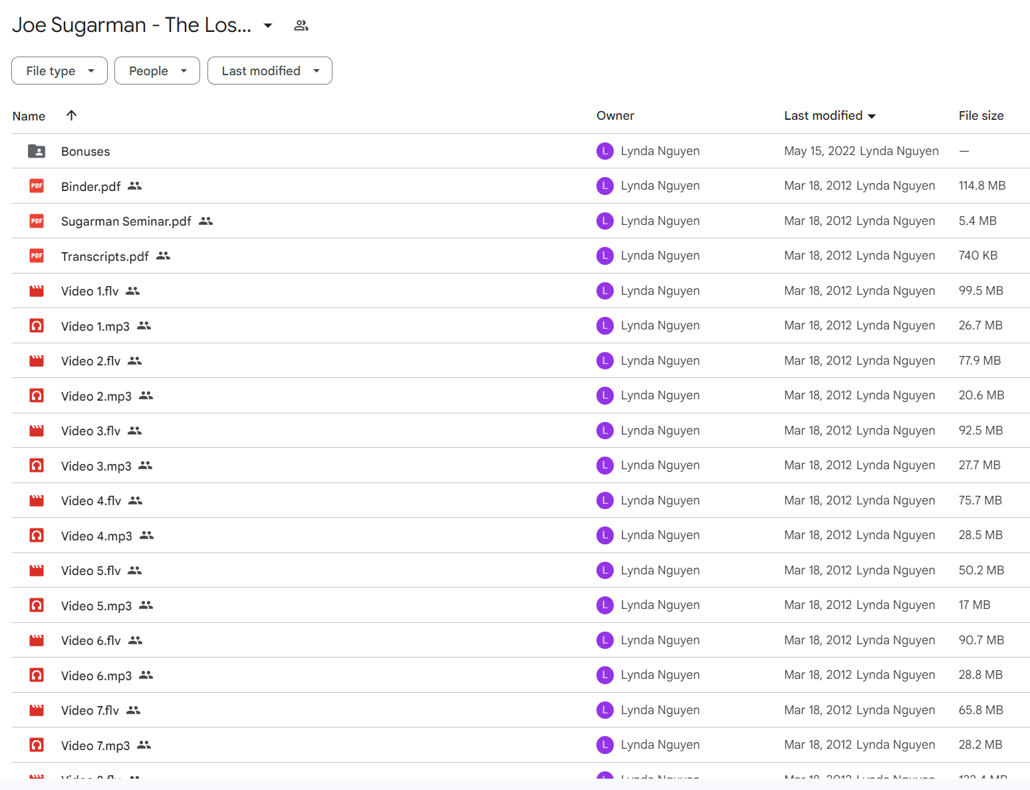Image resolution: width=1030 pixels, height=790 pixels.
Task: Open the Last modified filter dropdown
Action: (x=269, y=71)
